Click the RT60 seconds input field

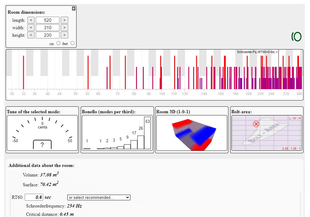34,197
